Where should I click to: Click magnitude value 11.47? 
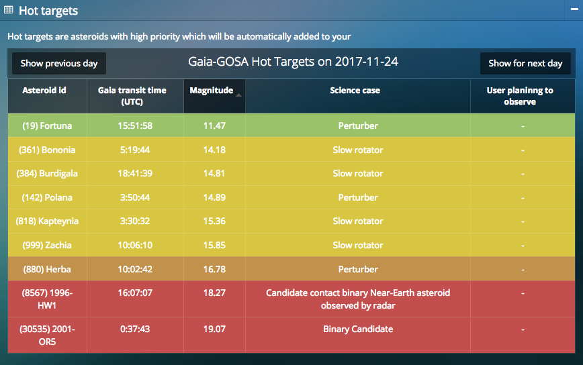coord(214,126)
